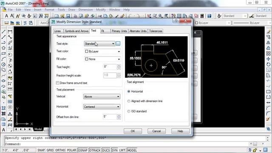Screen dimensions: 272x153
Task: Click the Fill color None swatch
Action: [x=87, y=59]
